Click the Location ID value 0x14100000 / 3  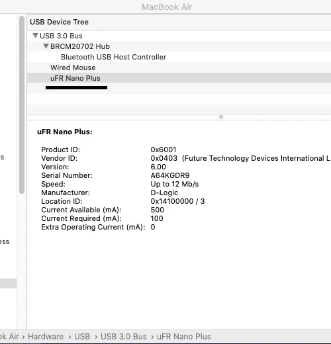tap(177, 201)
